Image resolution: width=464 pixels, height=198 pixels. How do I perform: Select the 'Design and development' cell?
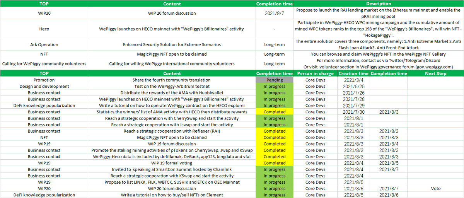44,86
